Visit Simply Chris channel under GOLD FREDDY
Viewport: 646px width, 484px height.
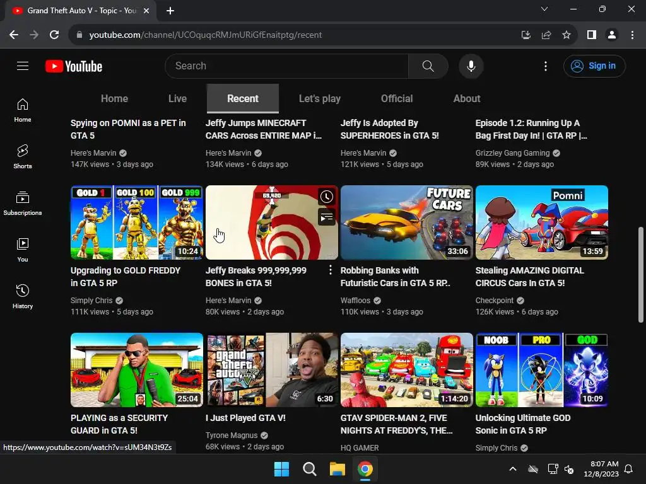pyautogui.click(x=91, y=300)
